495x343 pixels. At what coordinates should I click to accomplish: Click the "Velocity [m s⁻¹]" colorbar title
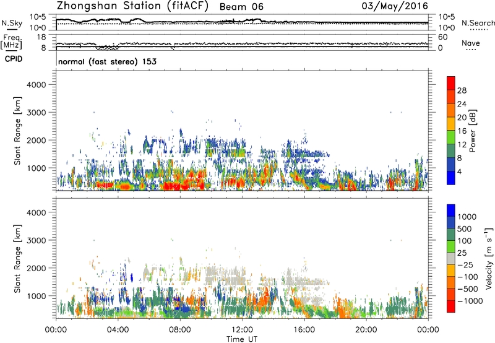click(x=489, y=258)
